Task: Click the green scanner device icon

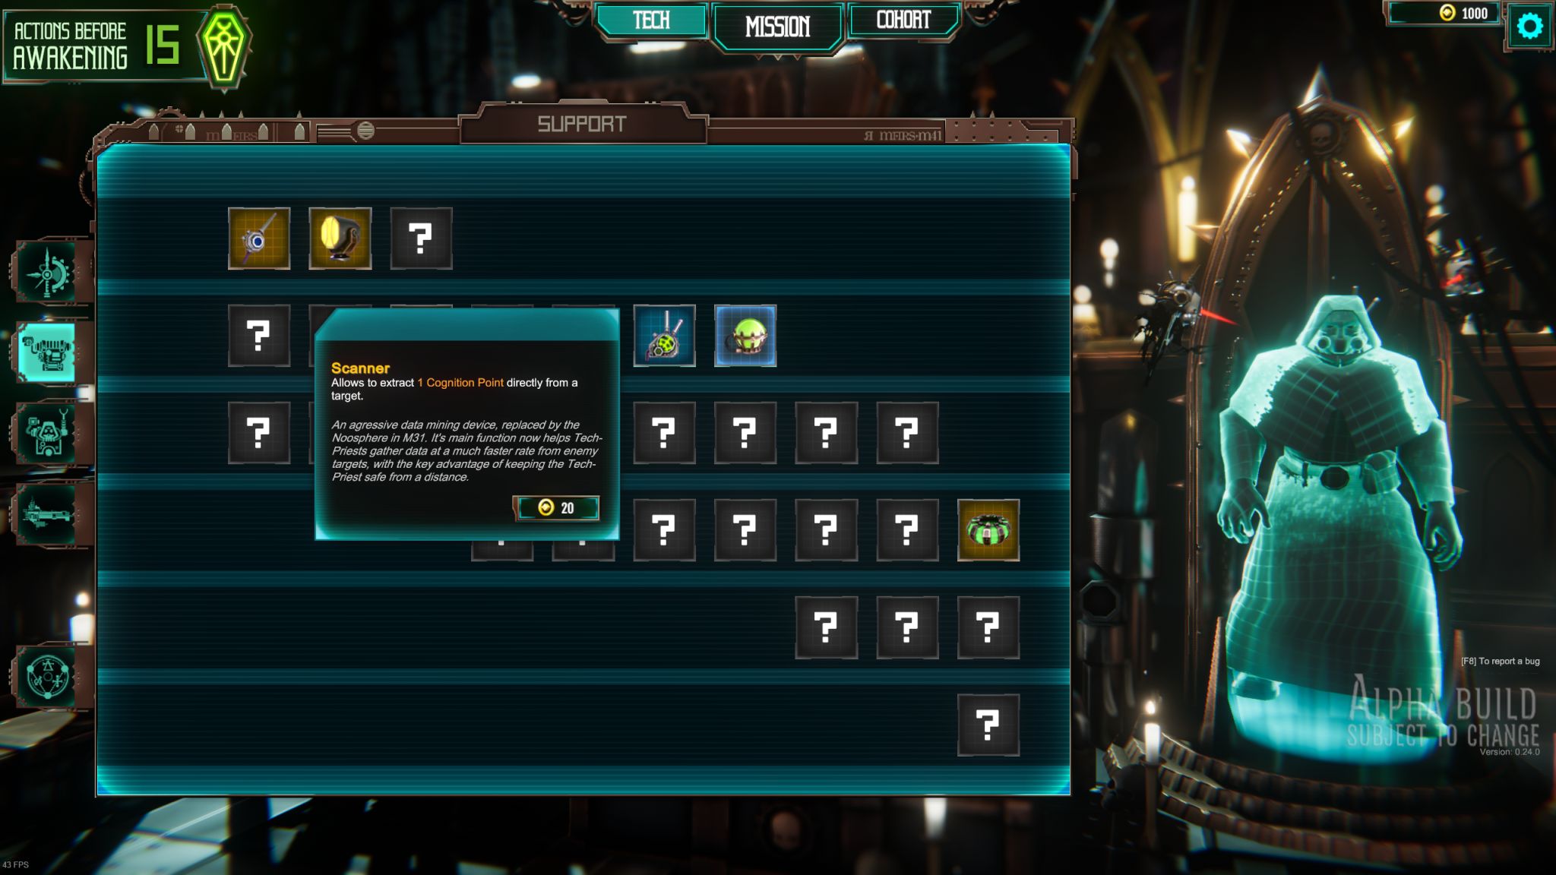Action: pos(664,336)
